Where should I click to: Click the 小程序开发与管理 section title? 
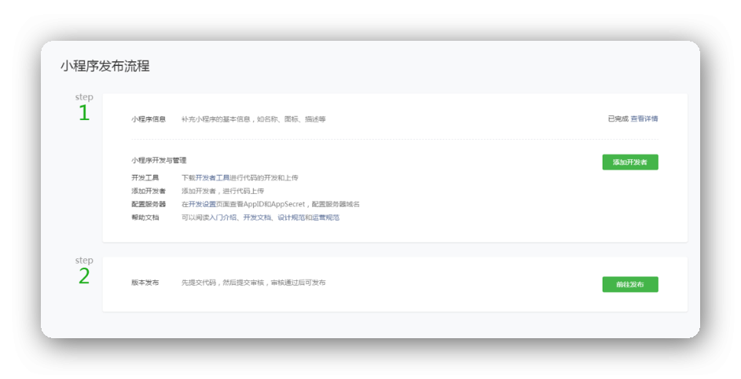159,160
